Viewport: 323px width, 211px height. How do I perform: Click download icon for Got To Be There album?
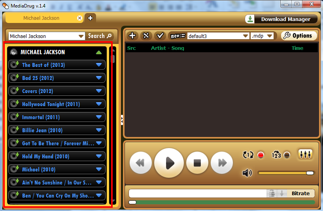[x=15, y=143]
